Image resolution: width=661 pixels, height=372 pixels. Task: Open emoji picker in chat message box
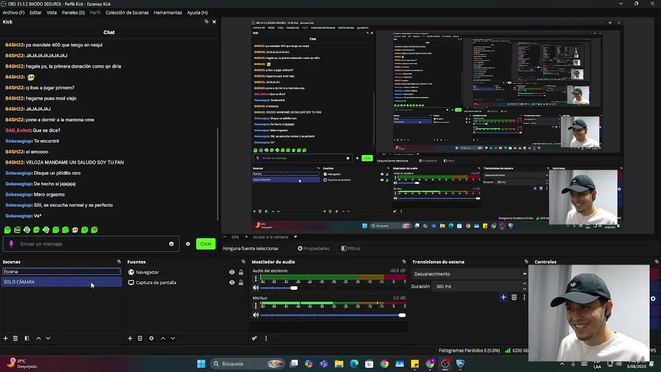coord(171,244)
